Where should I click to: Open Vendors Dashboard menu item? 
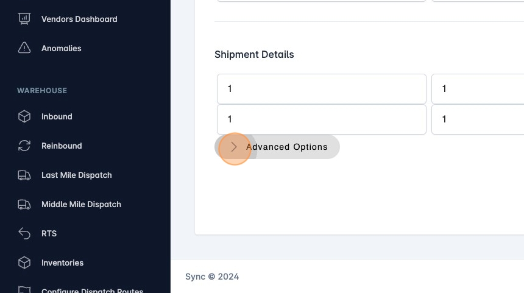tap(79, 19)
